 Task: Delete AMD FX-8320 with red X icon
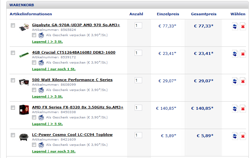(243, 108)
